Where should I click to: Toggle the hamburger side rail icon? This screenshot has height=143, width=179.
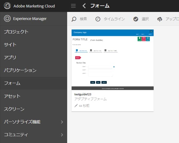click(x=73, y=6)
